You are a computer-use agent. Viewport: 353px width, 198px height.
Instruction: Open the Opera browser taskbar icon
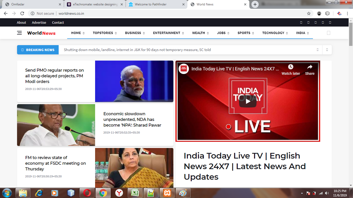point(87,193)
